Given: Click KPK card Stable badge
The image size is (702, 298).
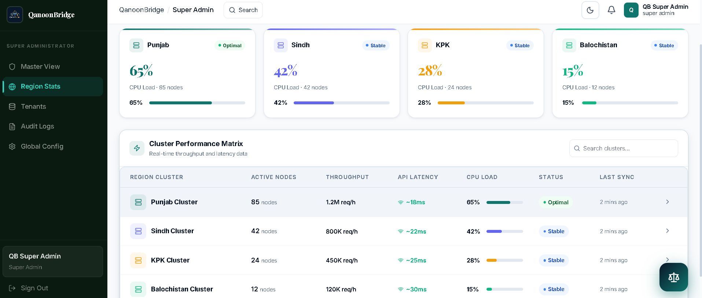Looking at the screenshot, I should (x=520, y=45).
